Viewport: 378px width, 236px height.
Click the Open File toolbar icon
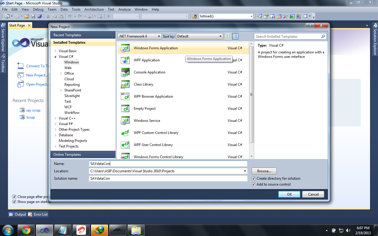(x=27, y=16)
